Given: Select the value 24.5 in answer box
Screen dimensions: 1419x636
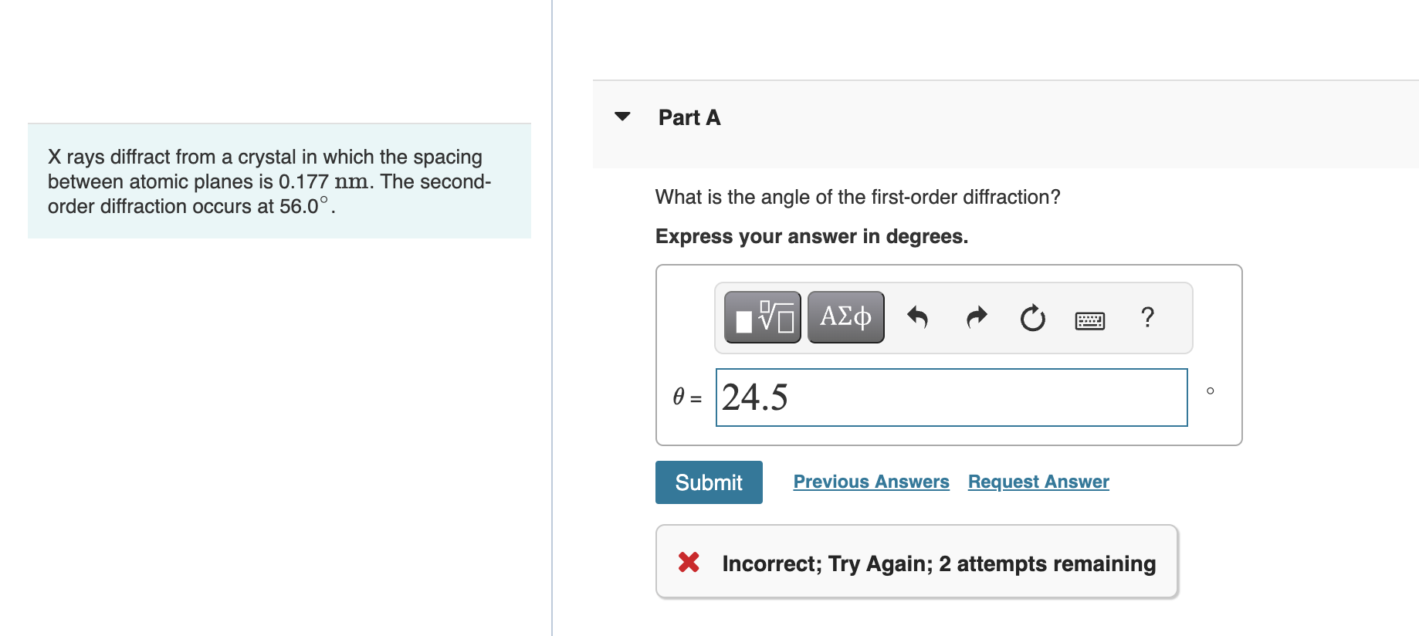Looking at the screenshot, I should (x=755, y=397).
